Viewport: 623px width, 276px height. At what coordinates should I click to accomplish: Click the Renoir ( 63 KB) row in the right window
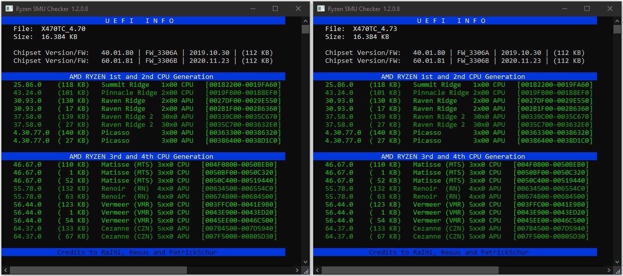click(x=457, y=197)
